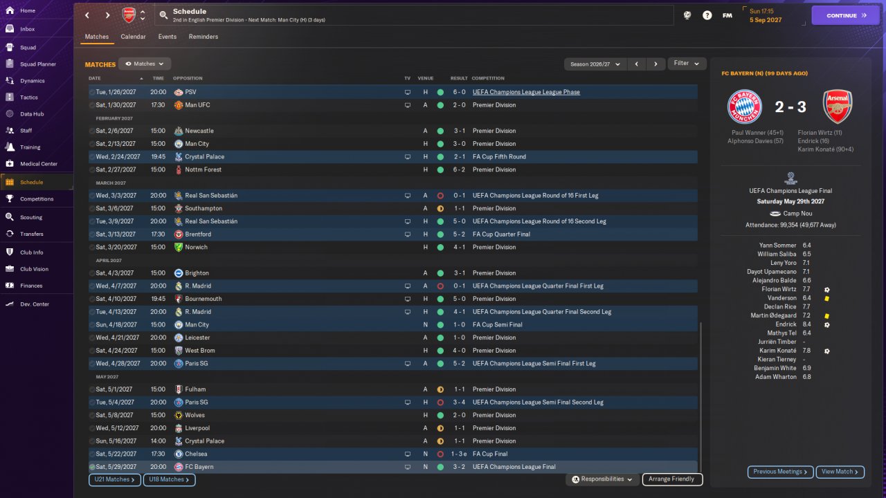Viewport: 886px width, 498px height.
Task: Open the Finances sidebar icon
Action: pyautogui.click(x=10, y=286)
